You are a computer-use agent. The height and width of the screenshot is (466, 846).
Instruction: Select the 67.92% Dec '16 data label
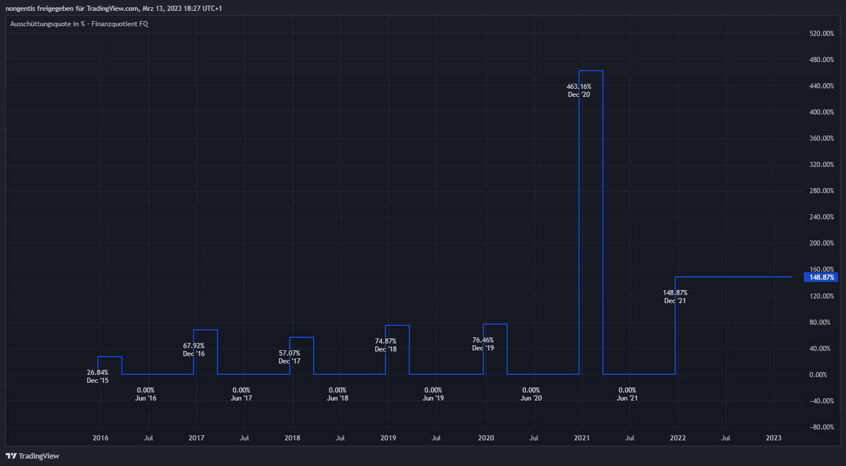click(194, 350)
